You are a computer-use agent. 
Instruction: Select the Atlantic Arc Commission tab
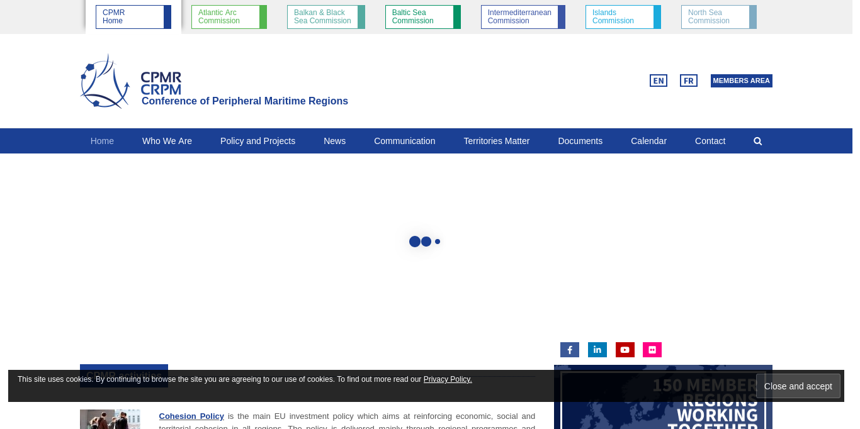click(229, 17)
